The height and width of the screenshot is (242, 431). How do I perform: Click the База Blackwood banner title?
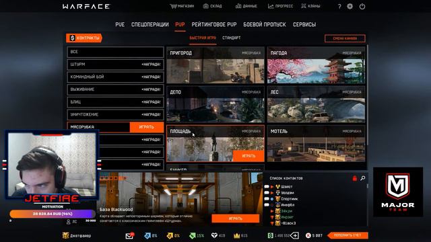pyautogui.click(x=116, y=209)
